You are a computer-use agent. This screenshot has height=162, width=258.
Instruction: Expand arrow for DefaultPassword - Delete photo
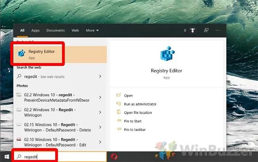(100, 127)
